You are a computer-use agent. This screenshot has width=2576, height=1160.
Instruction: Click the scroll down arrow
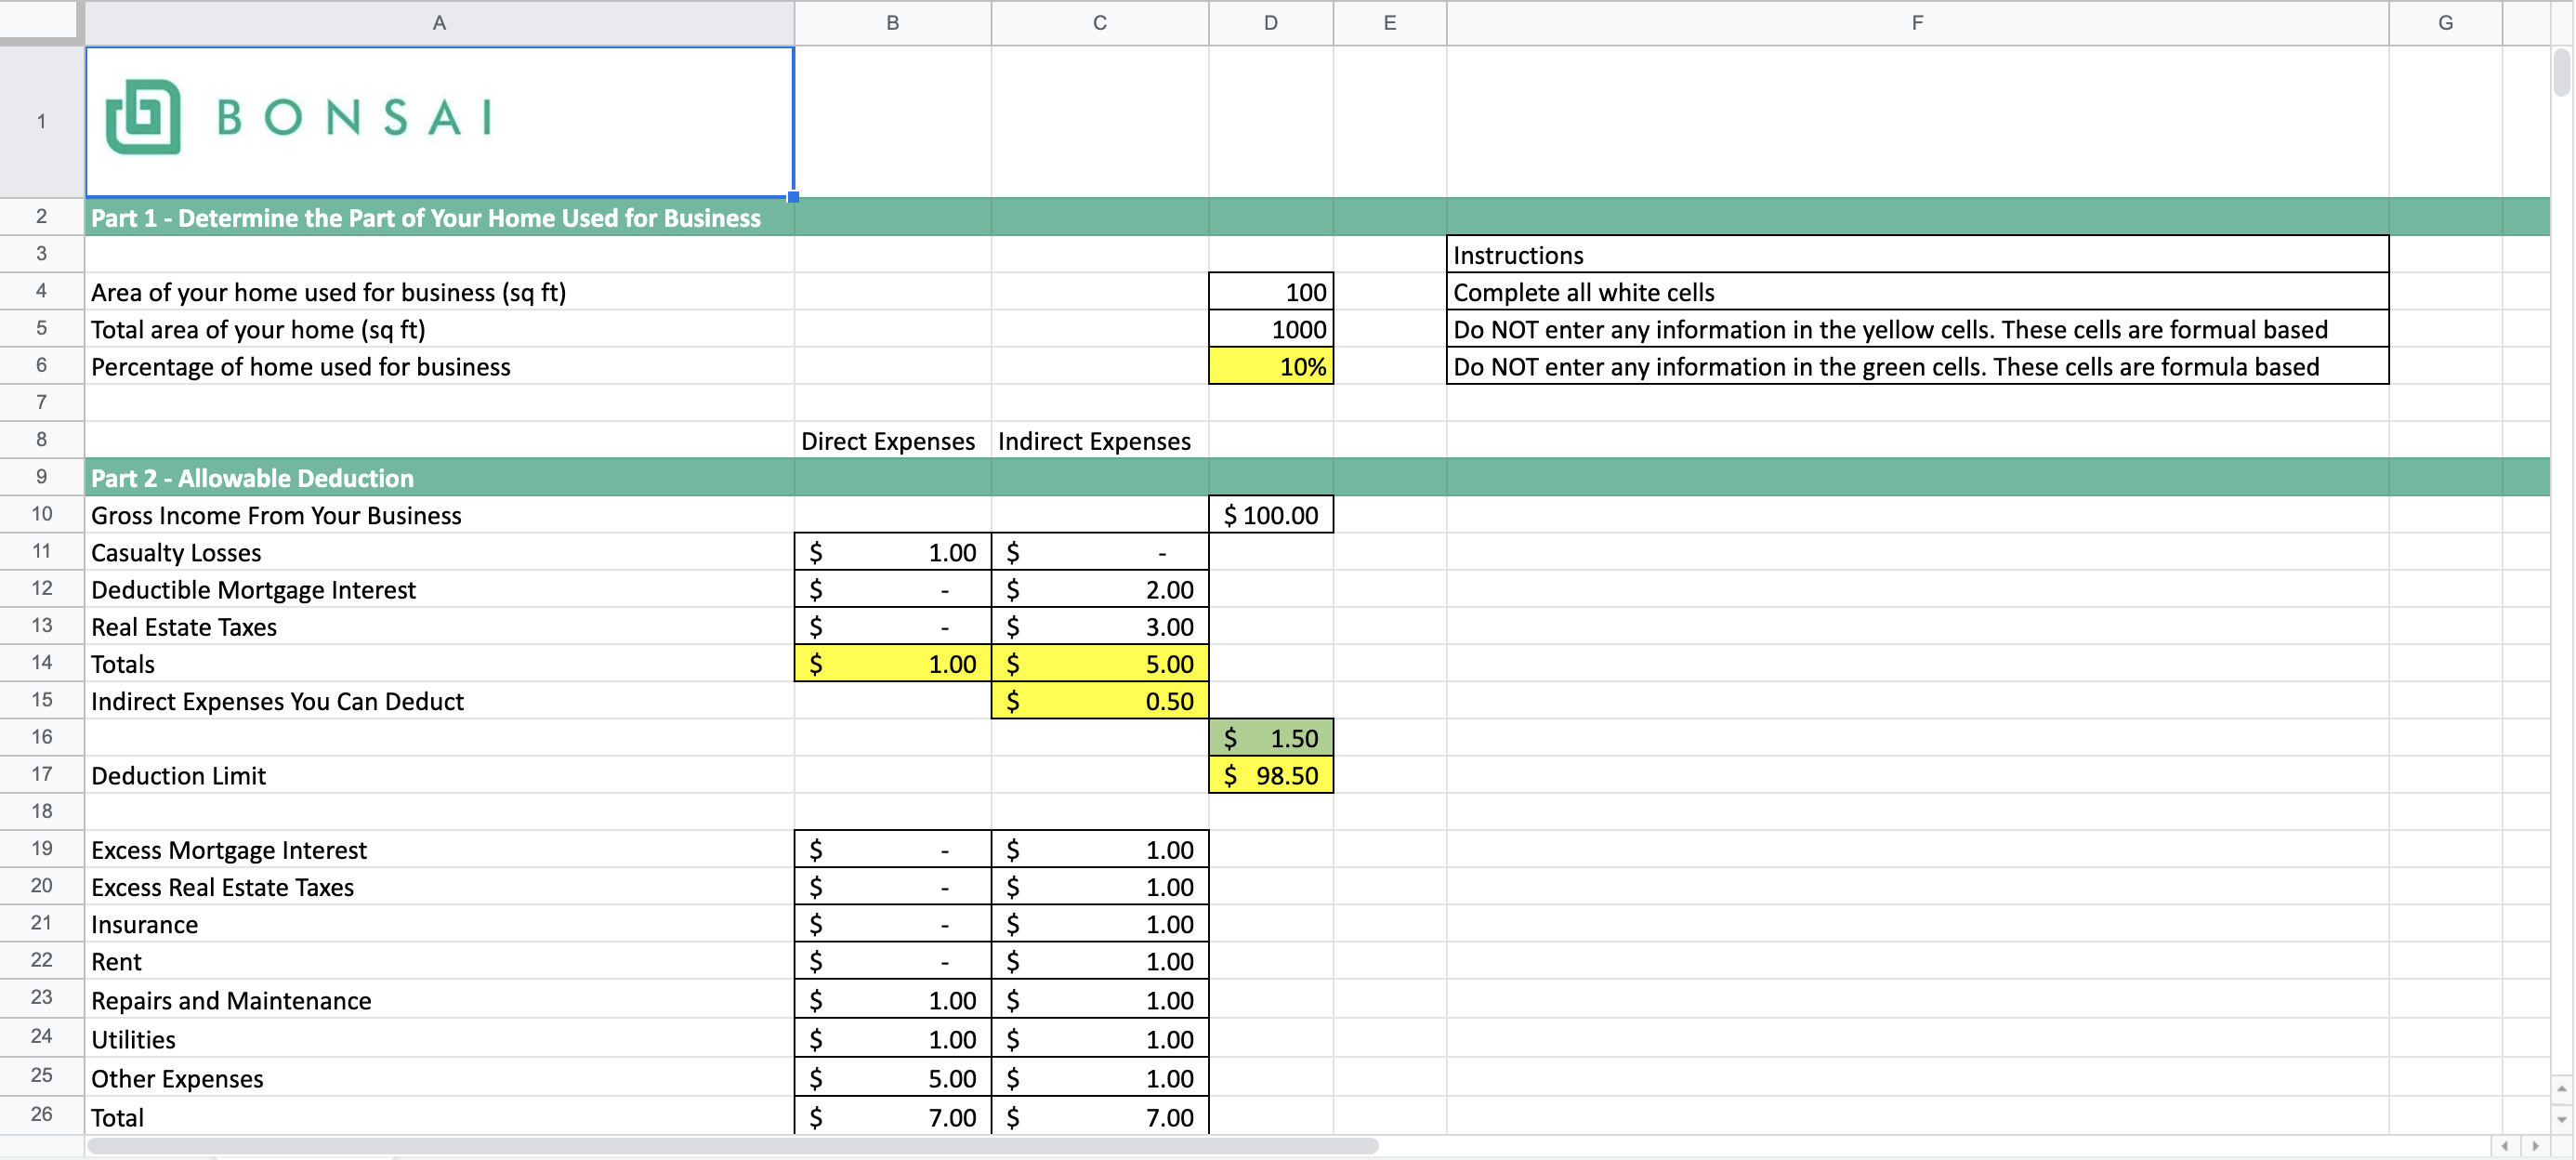coord(2561,1119)
